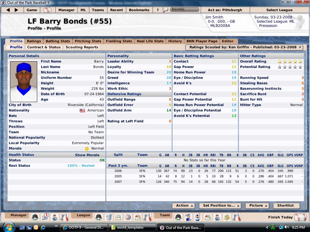The image size is (310, 232).
Task: Switch to the Batting Stats tab
Action: [58, 41]
